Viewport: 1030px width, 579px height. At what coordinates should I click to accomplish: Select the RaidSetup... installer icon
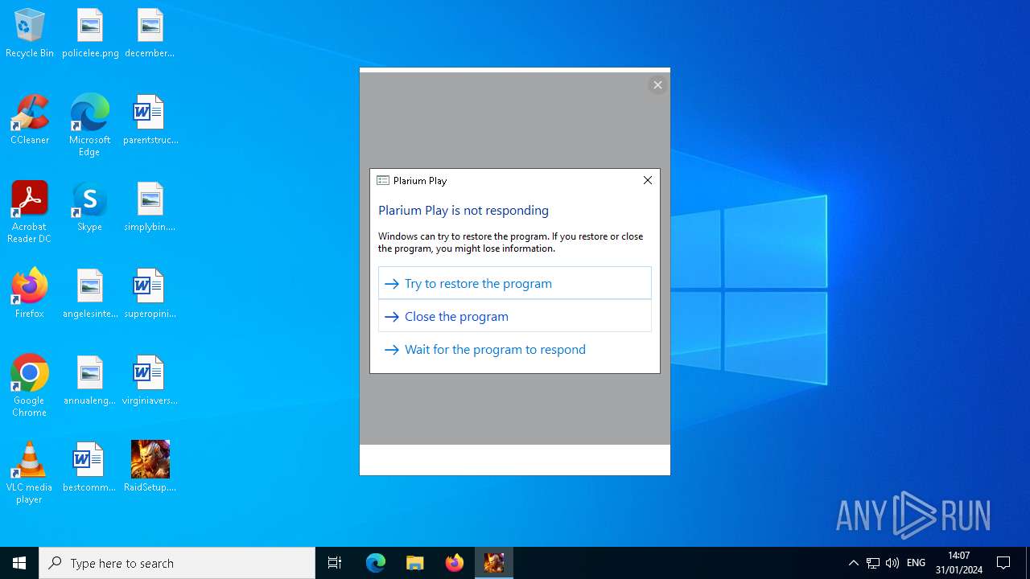tap(150, 467)
